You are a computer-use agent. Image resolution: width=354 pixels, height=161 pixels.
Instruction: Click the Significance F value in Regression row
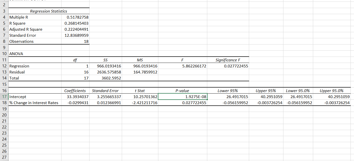tap(228, 66)
